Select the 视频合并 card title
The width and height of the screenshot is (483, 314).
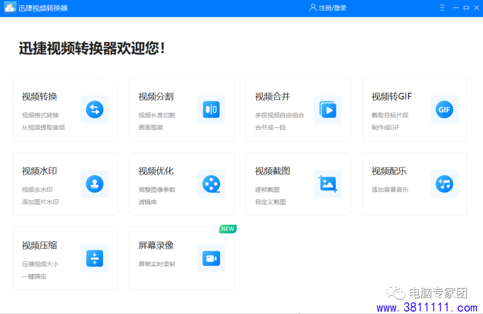273,96
